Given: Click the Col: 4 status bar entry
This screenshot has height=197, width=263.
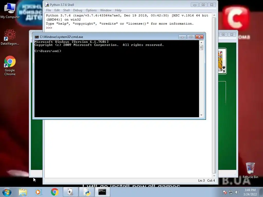Looking at the screenshot, I should pos(211,180).
